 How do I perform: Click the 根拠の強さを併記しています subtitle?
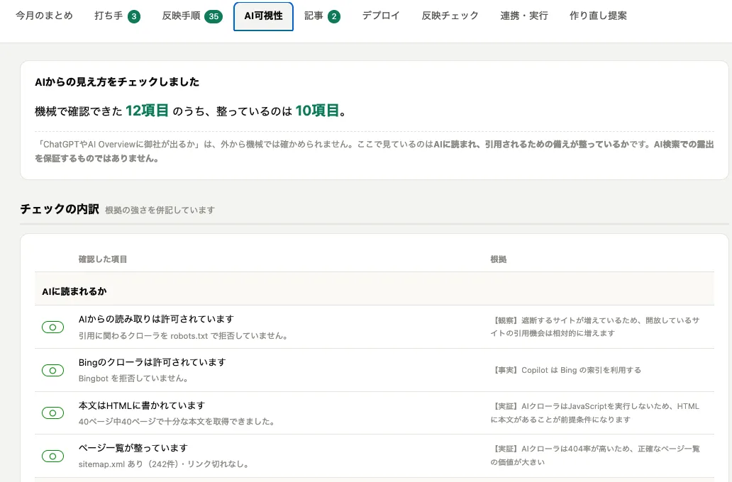pyautogui.click(x=160, y=211)
